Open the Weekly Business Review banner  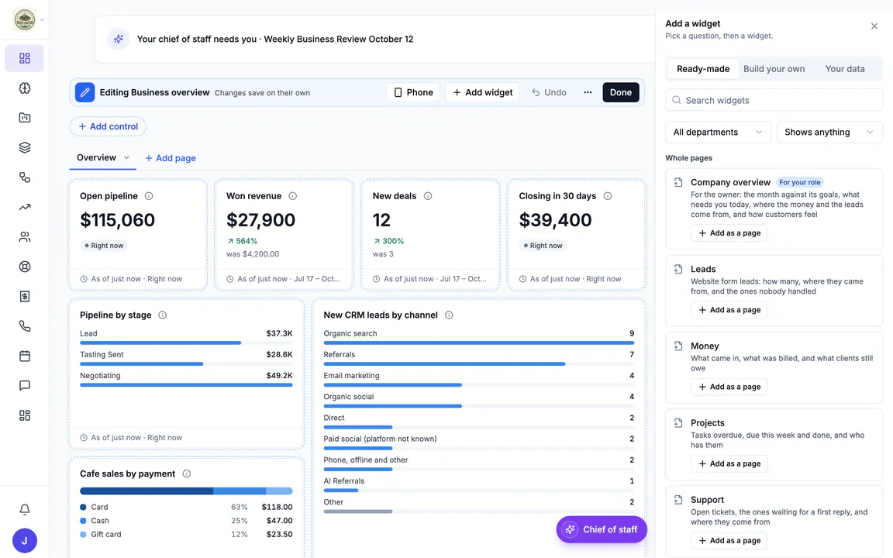click(x=374, y=39)
